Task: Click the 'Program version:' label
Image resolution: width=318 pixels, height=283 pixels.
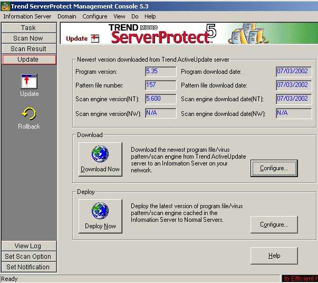Action: [96, 72]
